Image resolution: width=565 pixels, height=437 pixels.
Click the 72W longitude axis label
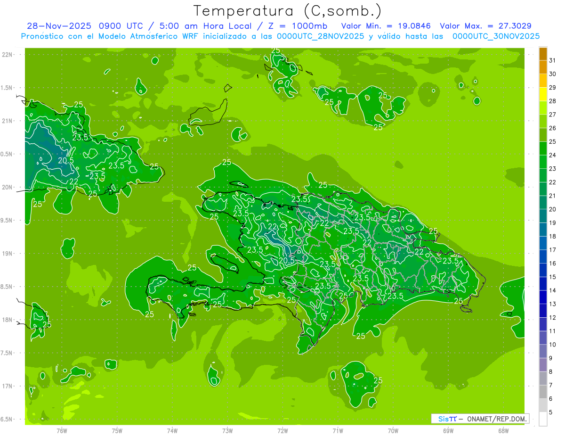282,430
